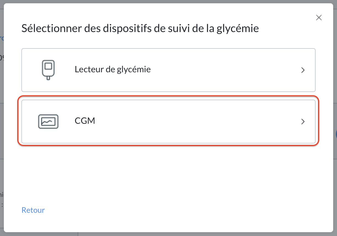The height and width of the screenshot is (236, 337).
Task: Click blank area between Lecteur label and chevron
Action: pyautogui.click(x=225, y=70)
